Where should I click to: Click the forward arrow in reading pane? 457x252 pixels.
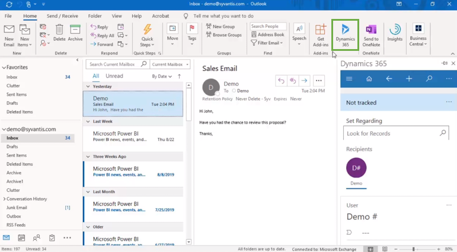[x=304, y=80]
